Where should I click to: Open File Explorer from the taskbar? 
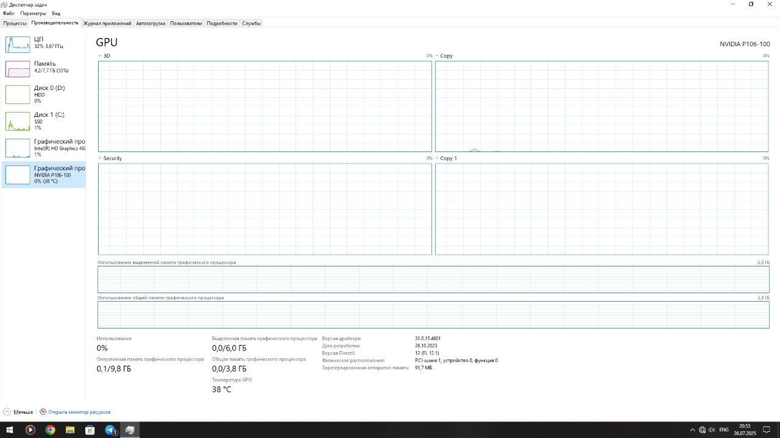click(x=70, y=430)
